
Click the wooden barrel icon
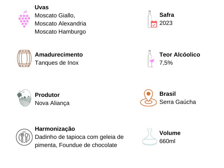(24, 59)
